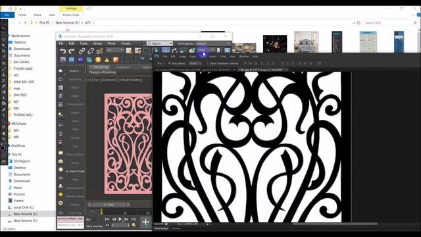
Task: Expand Explorer address history chevron
Action: click(354, 23)
